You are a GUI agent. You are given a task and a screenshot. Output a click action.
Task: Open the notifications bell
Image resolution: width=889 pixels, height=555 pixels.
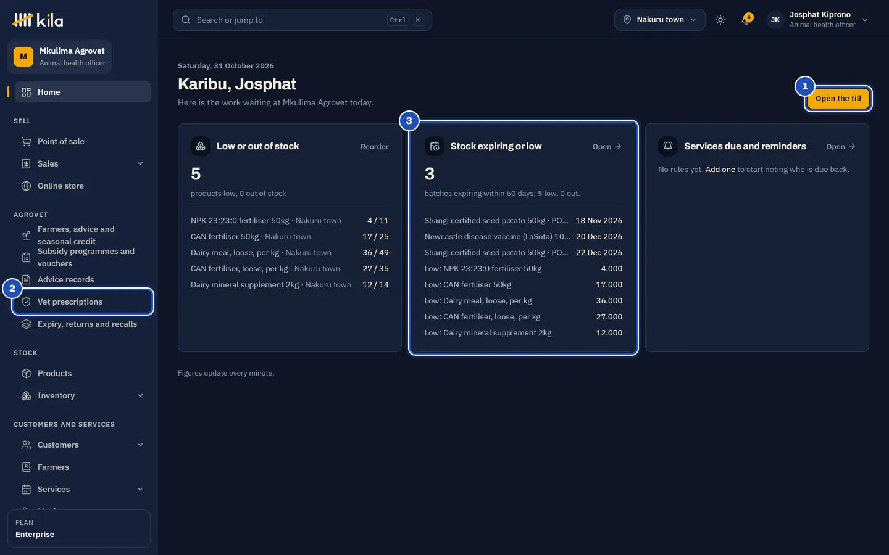pyautogui.click(x=746, y=19)
